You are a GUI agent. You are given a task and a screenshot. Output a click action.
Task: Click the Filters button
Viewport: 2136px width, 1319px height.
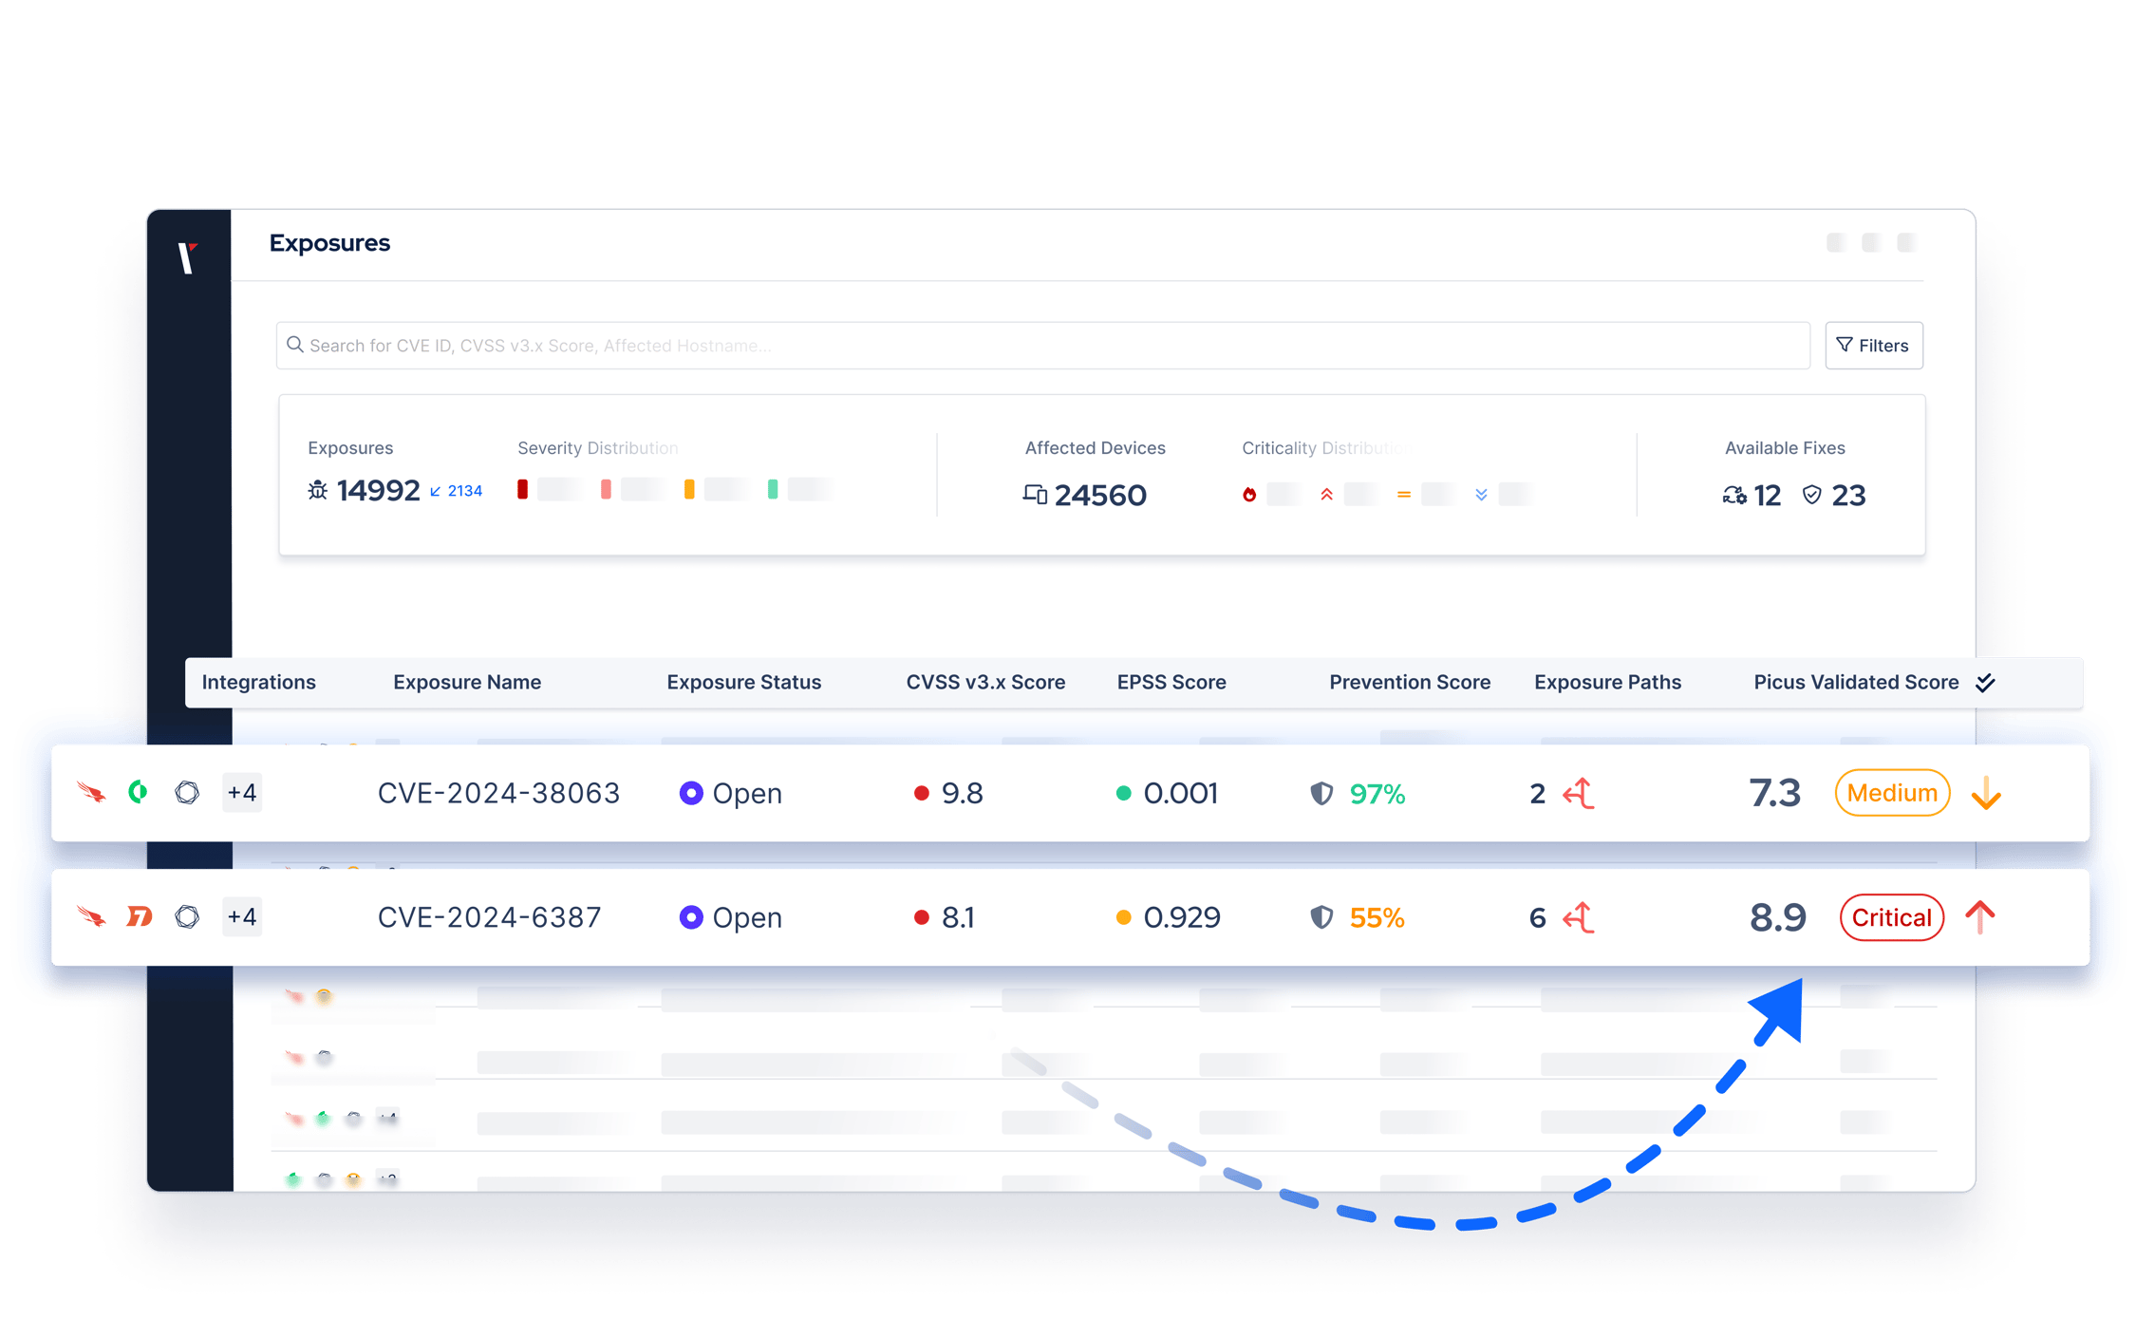(x=1873, y=345)
